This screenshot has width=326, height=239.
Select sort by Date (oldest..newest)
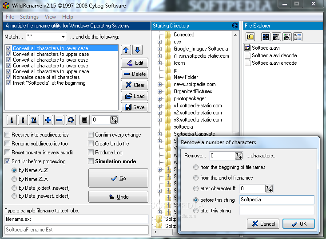tap(14, 188)
